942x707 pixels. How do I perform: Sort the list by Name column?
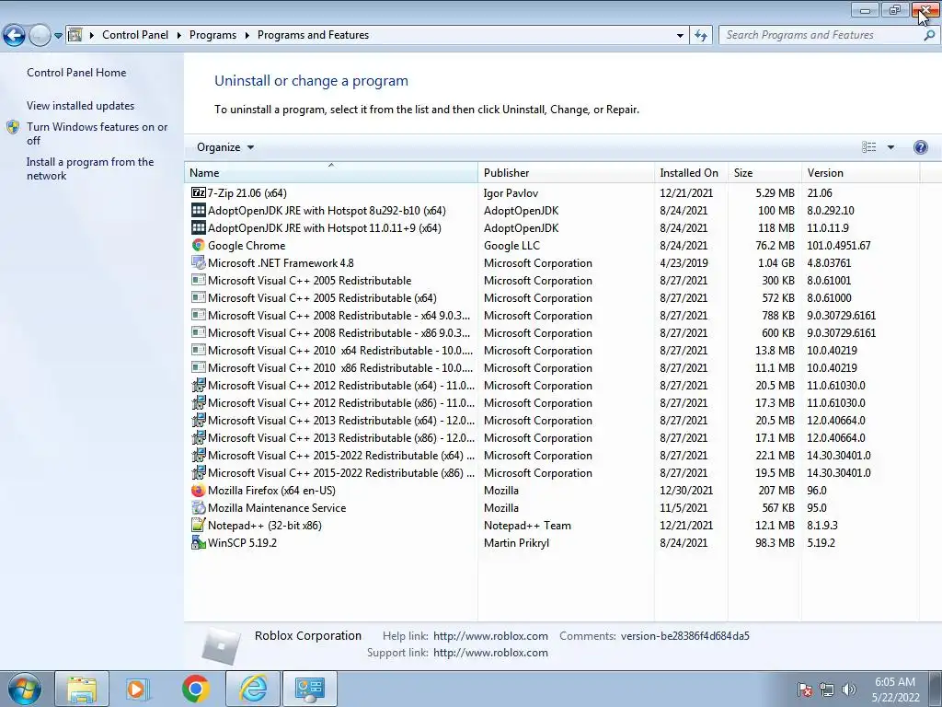331,172
